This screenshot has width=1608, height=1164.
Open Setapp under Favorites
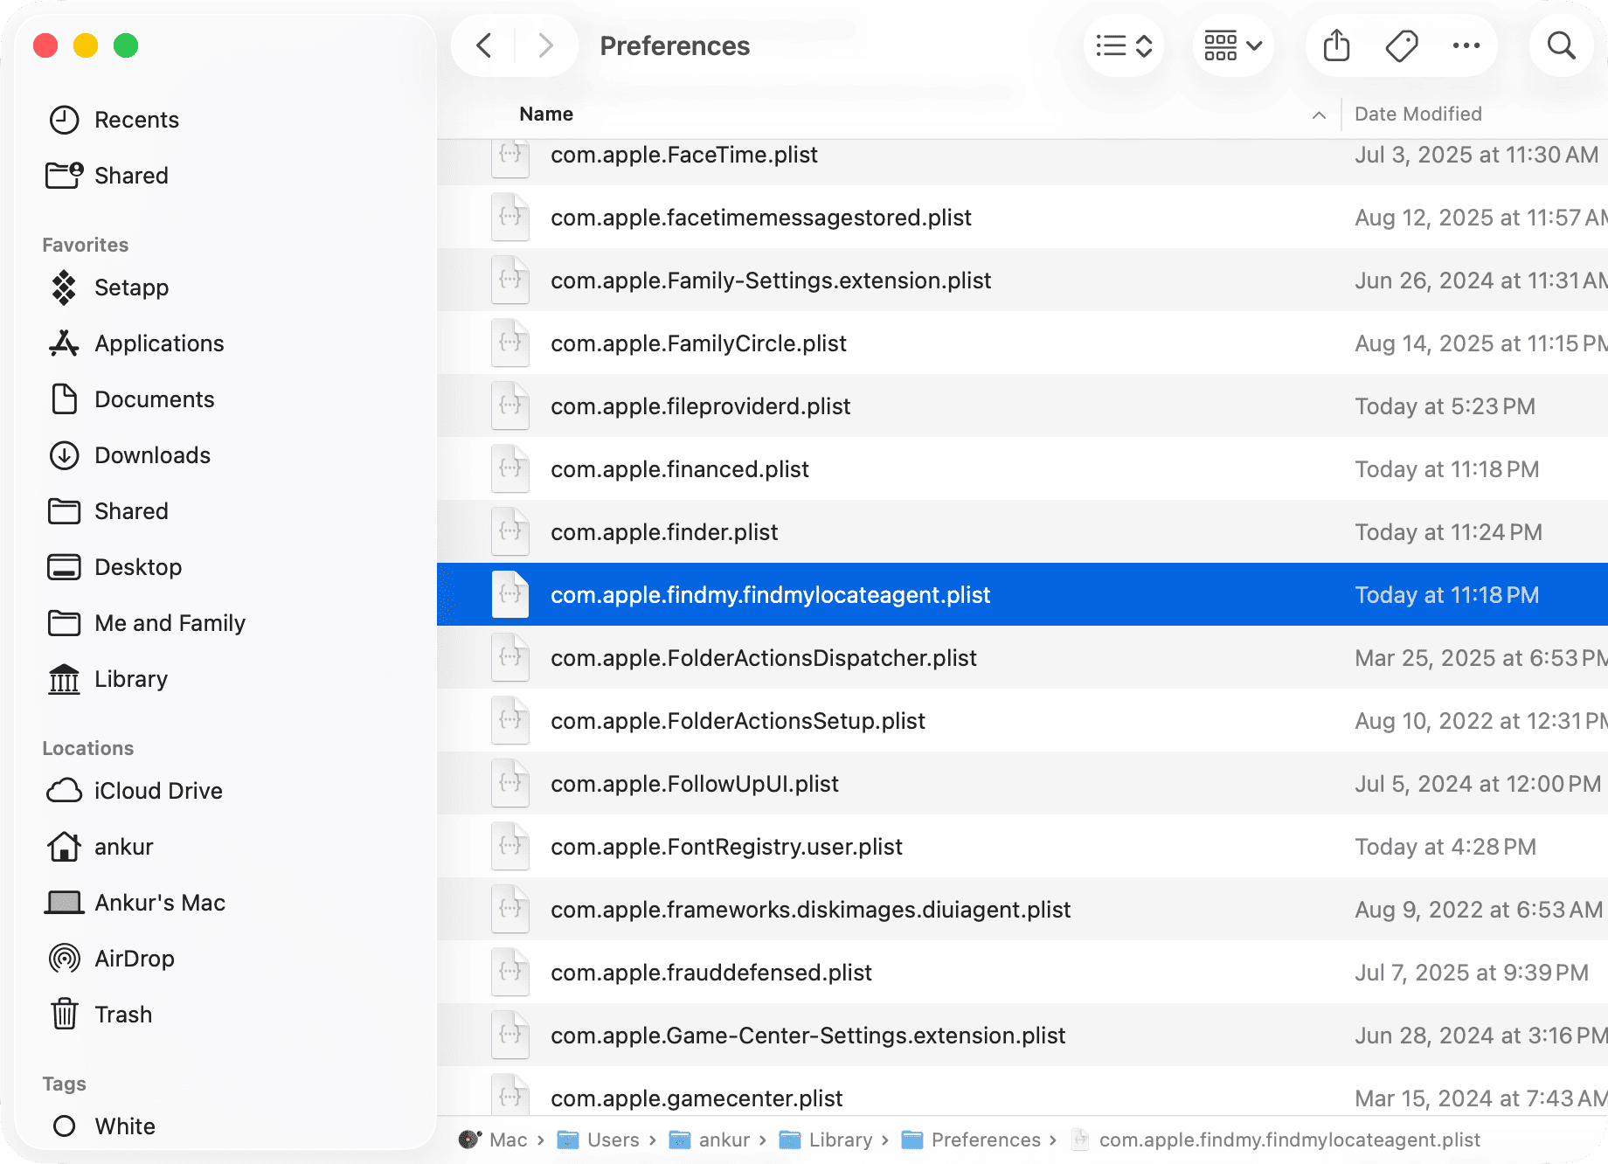(x=131, y=288)
